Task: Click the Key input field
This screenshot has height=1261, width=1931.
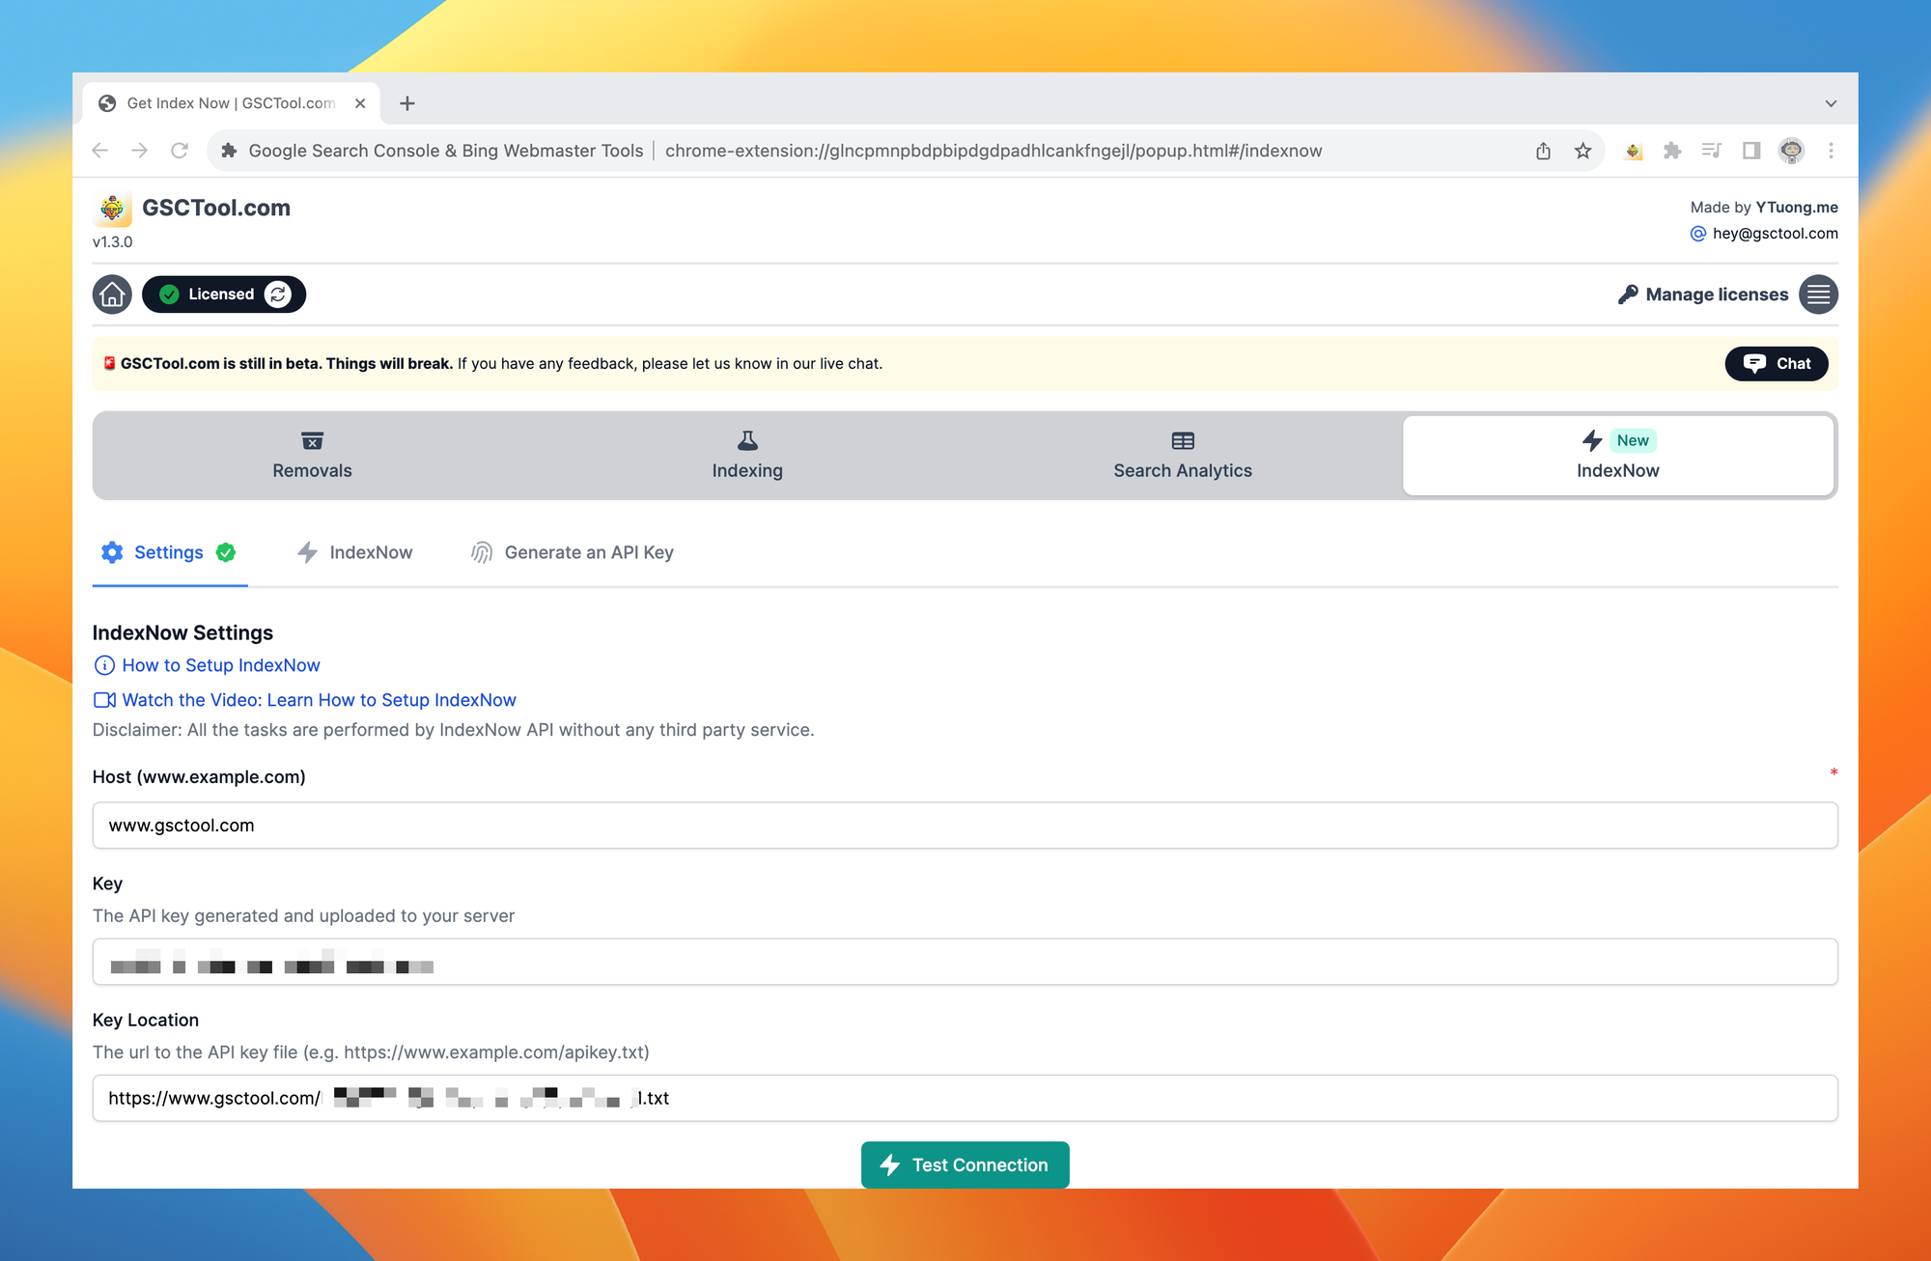Action: pos(965,962)
